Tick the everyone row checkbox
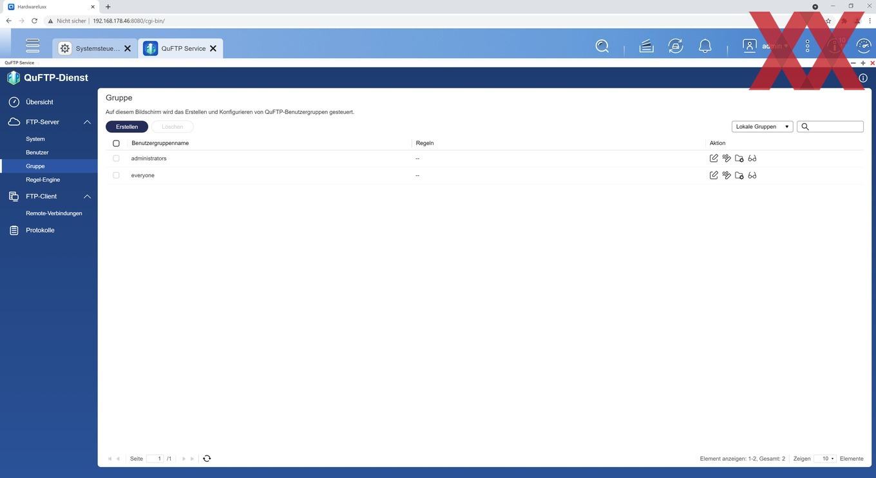This screenshot has height=478, width=876. pyautogui.click(x=116, y=175)
